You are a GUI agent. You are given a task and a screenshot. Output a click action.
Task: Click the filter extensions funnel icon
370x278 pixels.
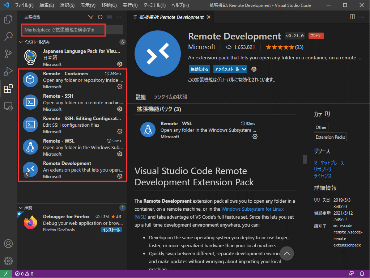91,17
